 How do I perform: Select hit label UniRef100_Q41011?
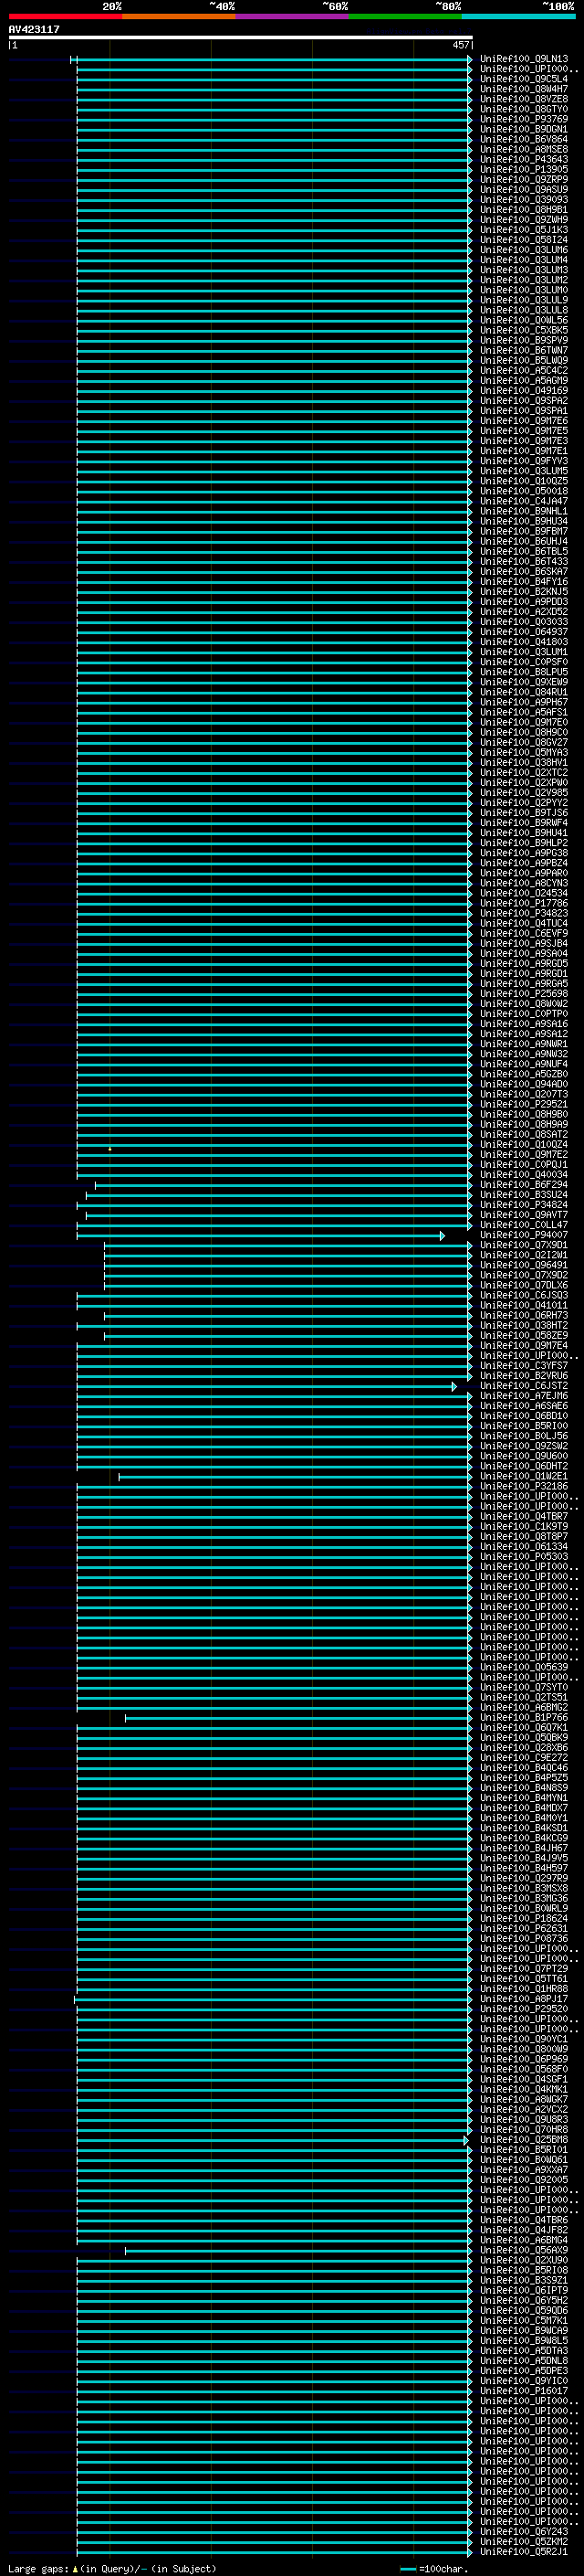(x=524, y=1305)
